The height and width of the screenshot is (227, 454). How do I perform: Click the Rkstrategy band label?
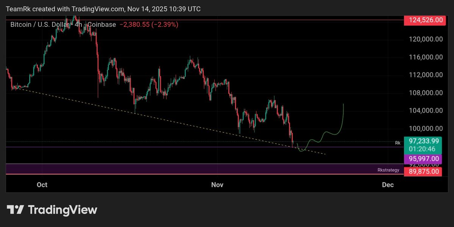pos(388,170)
